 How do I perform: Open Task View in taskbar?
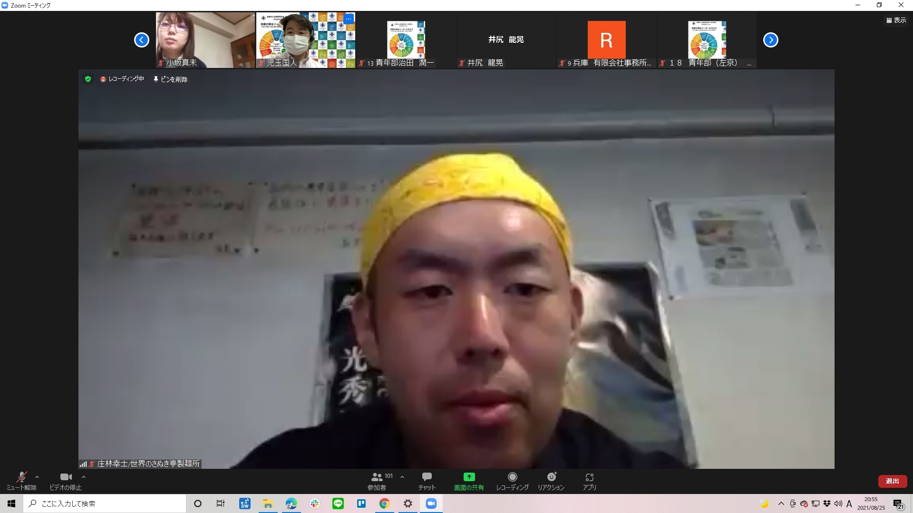[221, 503]
